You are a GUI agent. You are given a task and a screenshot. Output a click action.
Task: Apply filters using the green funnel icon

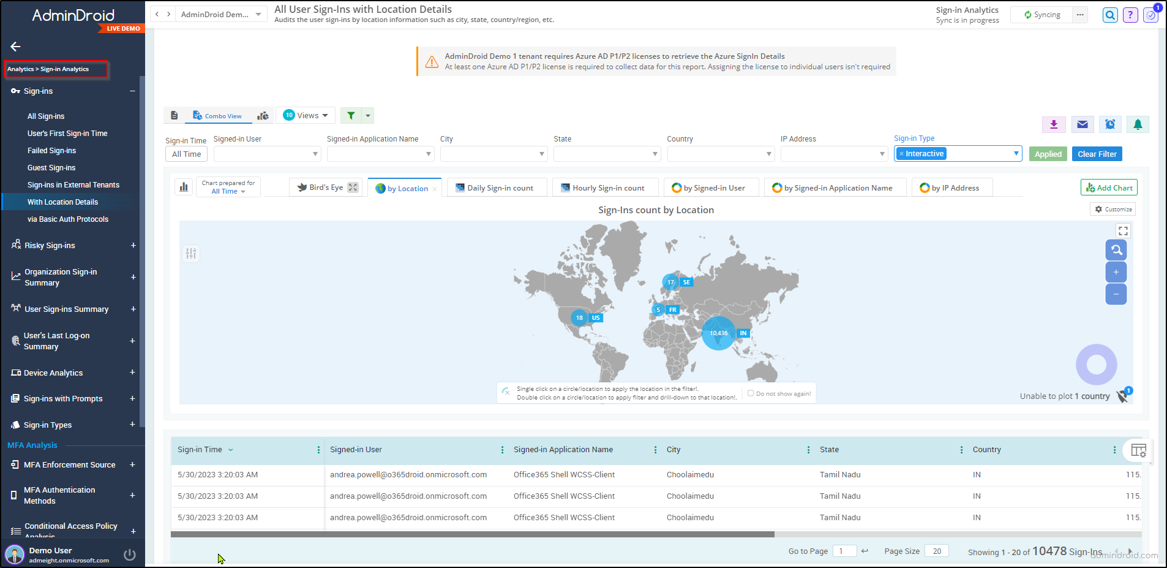click(x=350, y=115)
